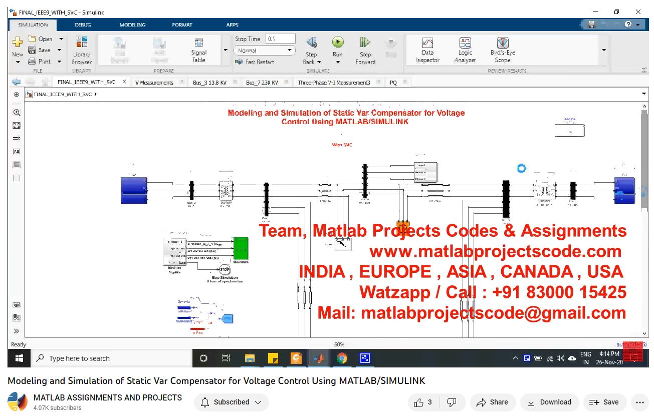The image size is (654, 419).
Task: Select the blue G2 generator block
Action: (134, 191)
